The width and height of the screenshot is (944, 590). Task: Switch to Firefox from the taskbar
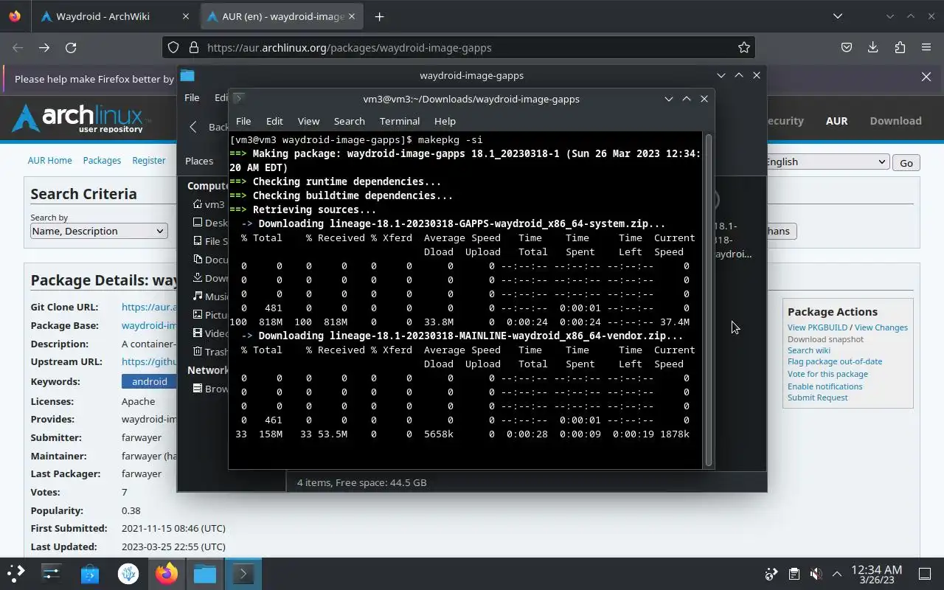tap(167, 573)
